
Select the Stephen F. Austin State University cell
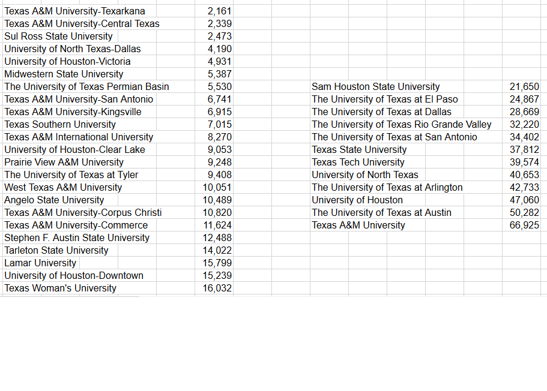pos(77,238)
